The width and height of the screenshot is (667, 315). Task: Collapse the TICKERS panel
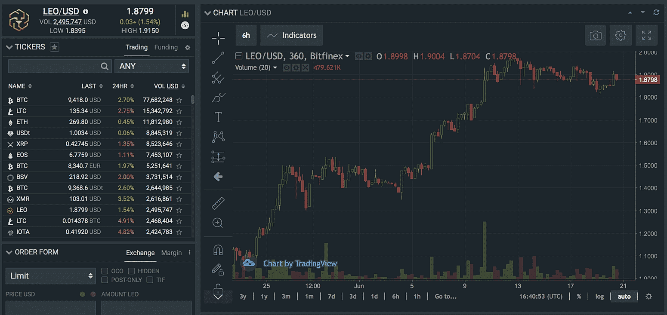click(9, 47)
